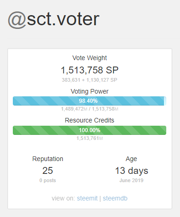
Task: Click the Vote Weight label
Action: coord(90,58)
